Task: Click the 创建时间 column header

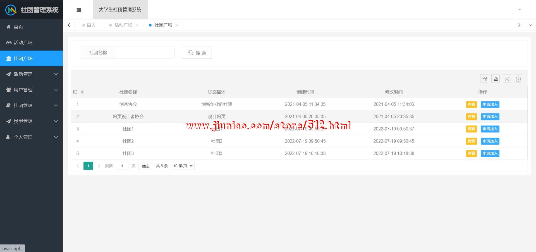Action: (x=305, y=92)
